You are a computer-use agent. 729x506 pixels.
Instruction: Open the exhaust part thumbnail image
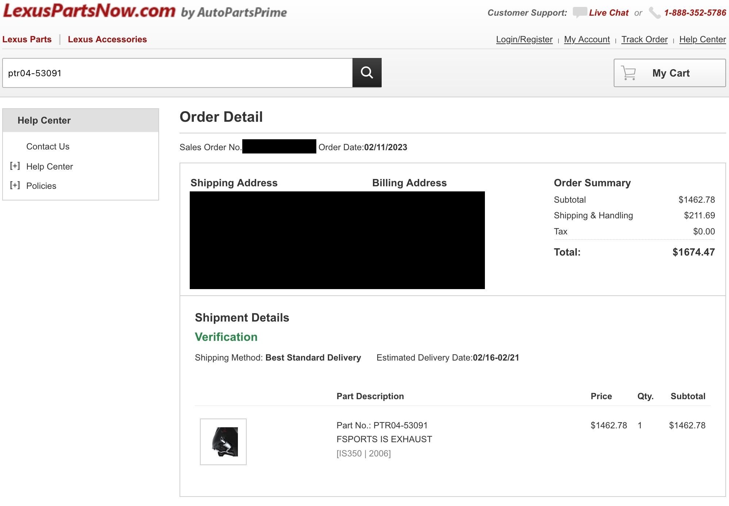click(223, 441)
